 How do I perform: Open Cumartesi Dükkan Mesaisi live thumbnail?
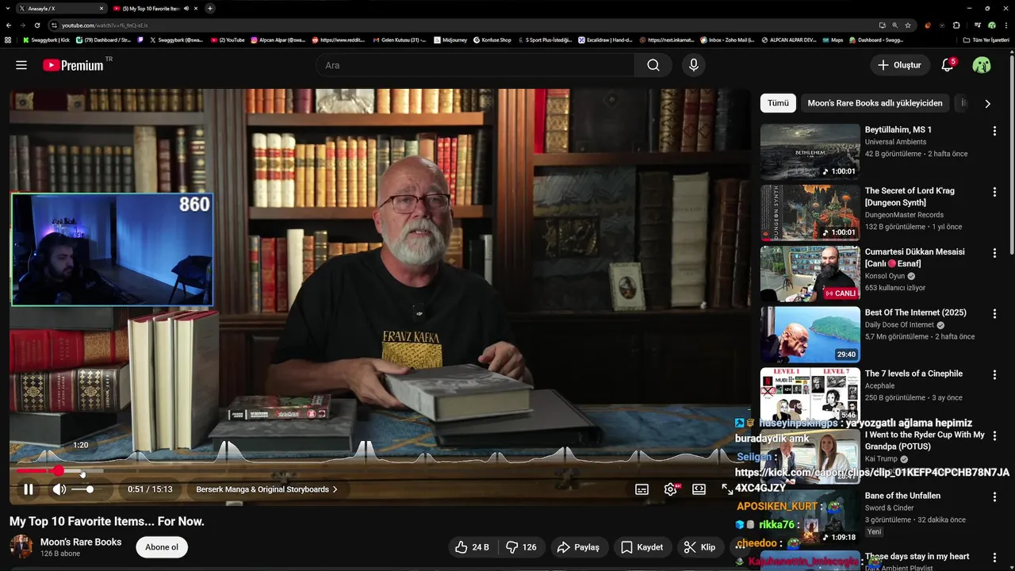tap(810, 274)
